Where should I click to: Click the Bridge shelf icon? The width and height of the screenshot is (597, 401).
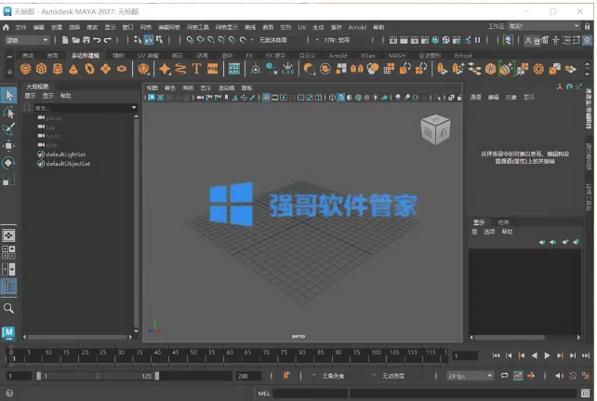(475, 69)
